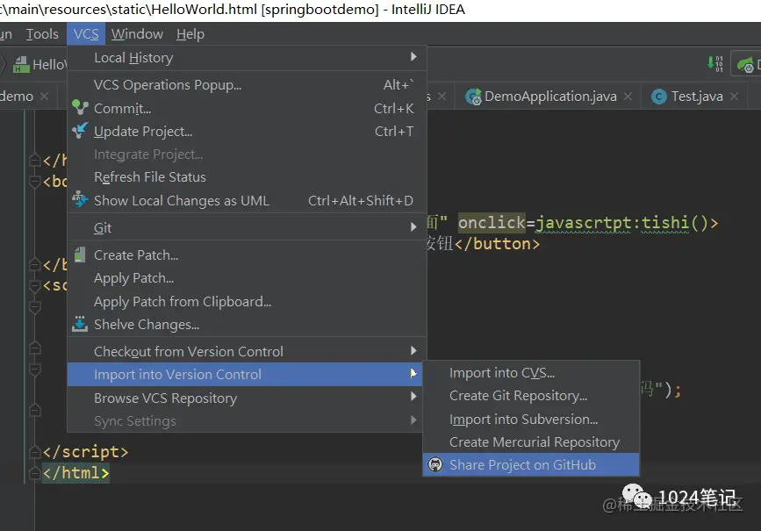Click the DemoApplication.java tab icon
761x531 pixels.
474,97
